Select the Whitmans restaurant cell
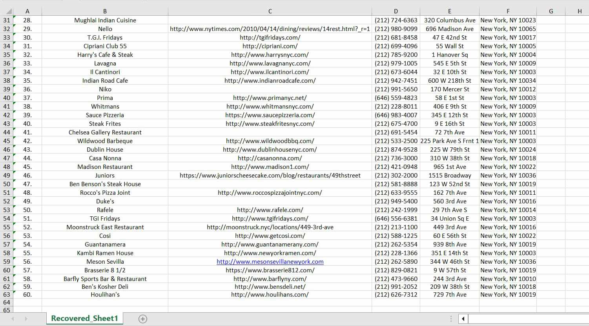The width and height of the screenshot is (589, 326). [105, 107]
